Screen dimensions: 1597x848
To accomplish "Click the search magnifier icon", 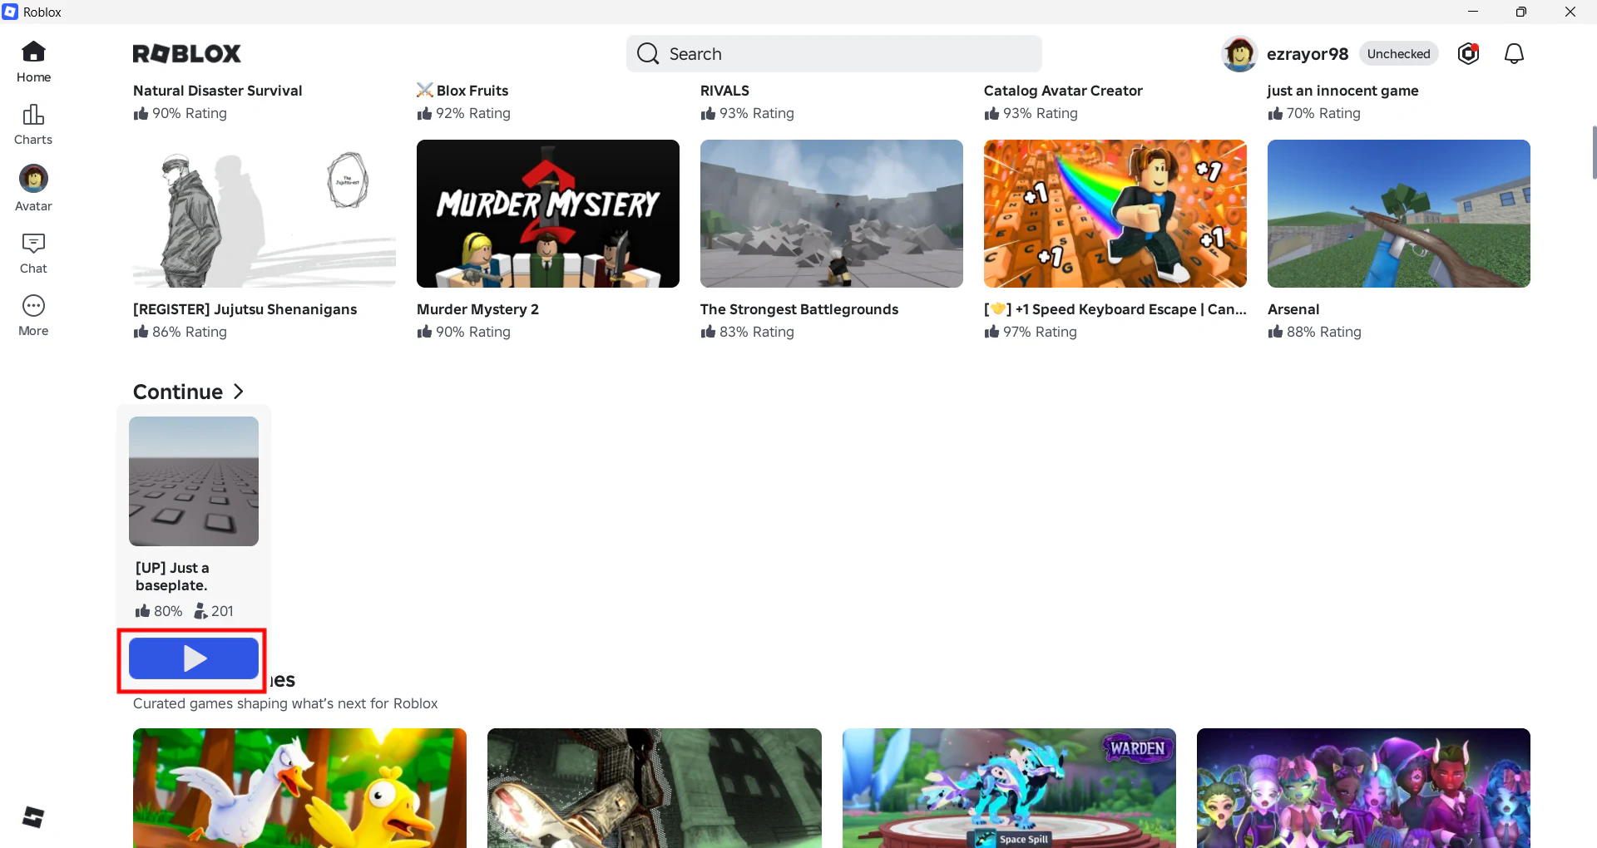I will [648, 54].
